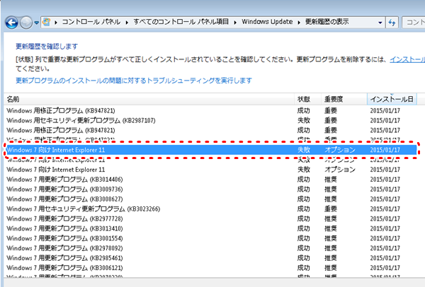Click the Control Panel icon in address bar

click(47, 22)
